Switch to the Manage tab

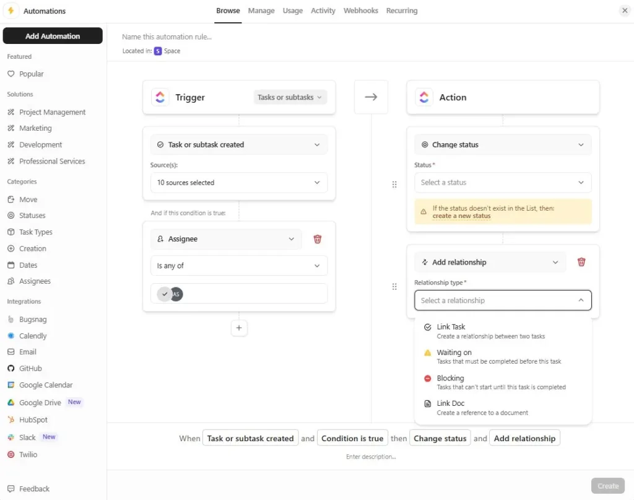point(261,11)
